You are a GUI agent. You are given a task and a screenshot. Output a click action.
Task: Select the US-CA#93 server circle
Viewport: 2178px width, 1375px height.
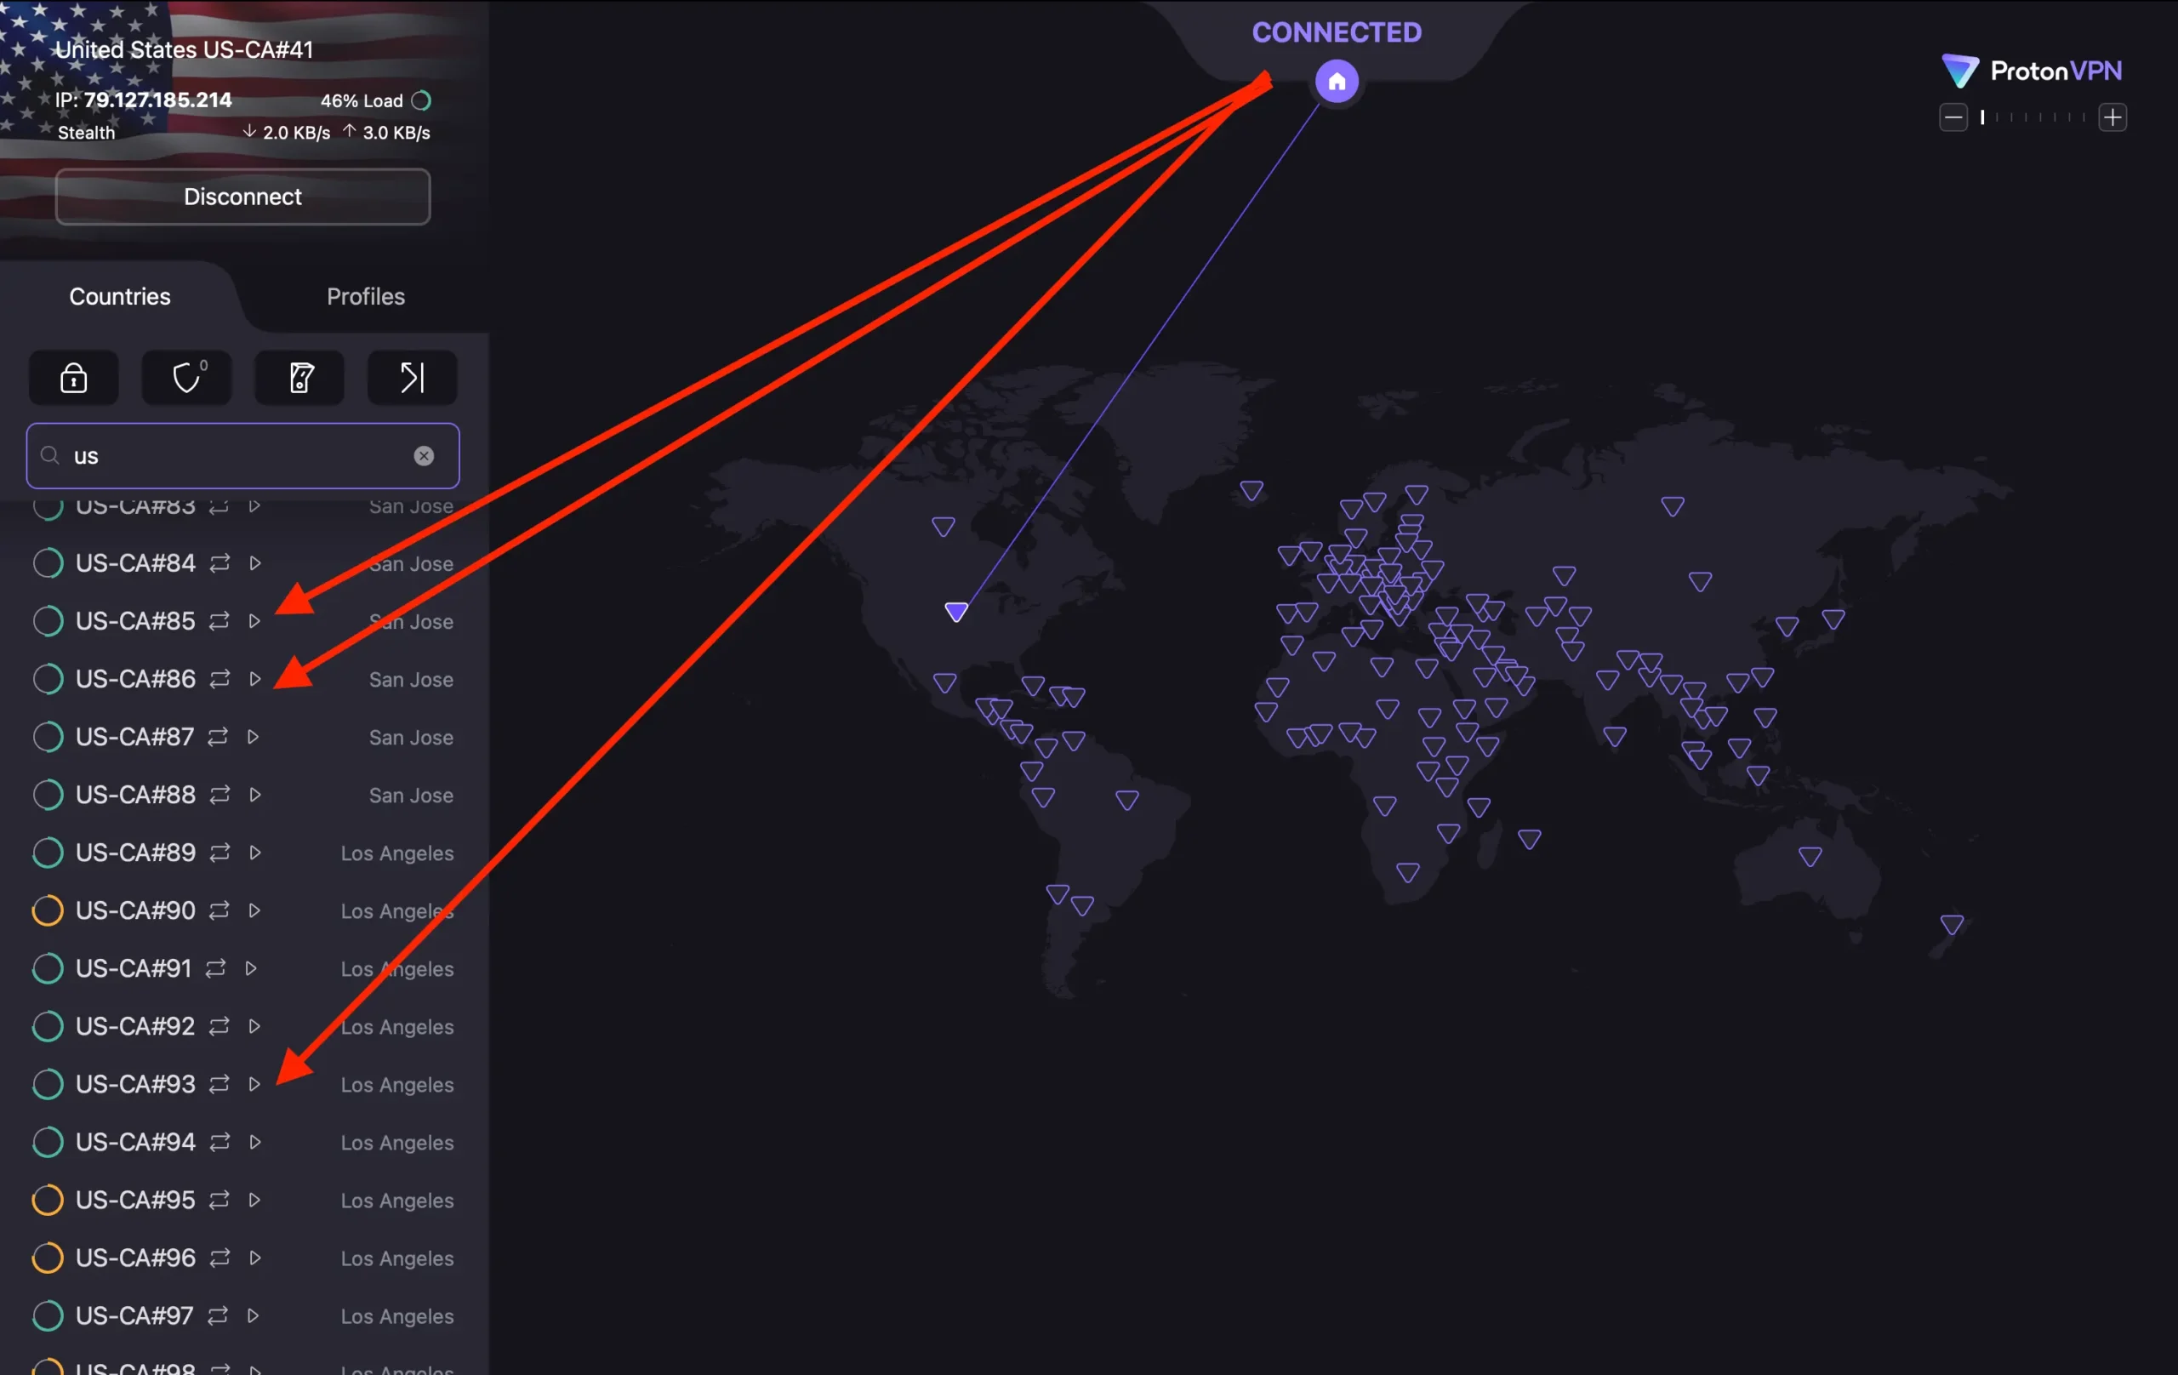coord(47,1084)
